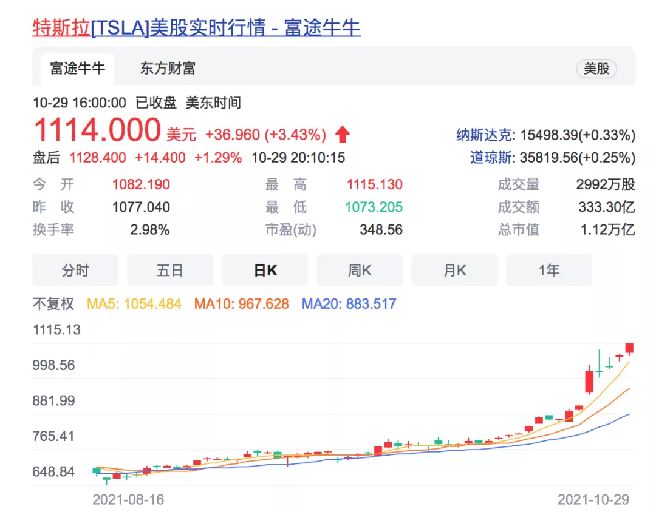Click the y-axis label 648.84
This screenshot has height=512, width=656.
pyautogui.click(x=53, y=472)
